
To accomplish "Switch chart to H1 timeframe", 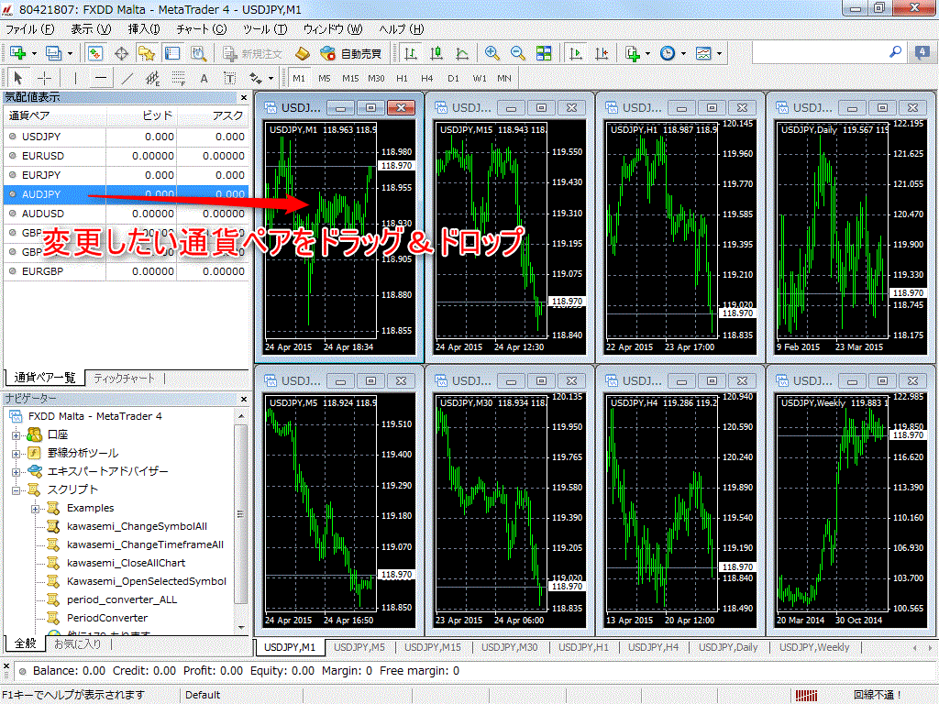I will [402, 78].
